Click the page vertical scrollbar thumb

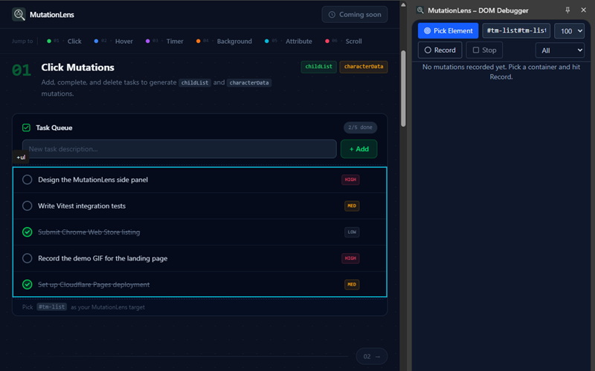click(x=403, y=88)
